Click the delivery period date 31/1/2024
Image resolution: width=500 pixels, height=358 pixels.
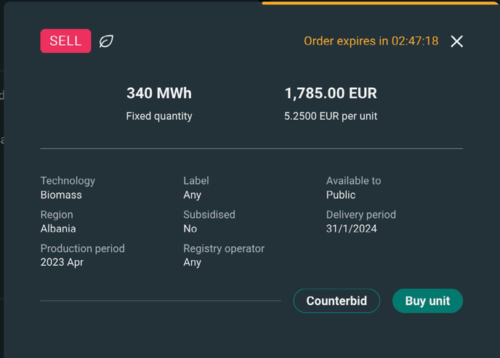[x=352, y=228]
